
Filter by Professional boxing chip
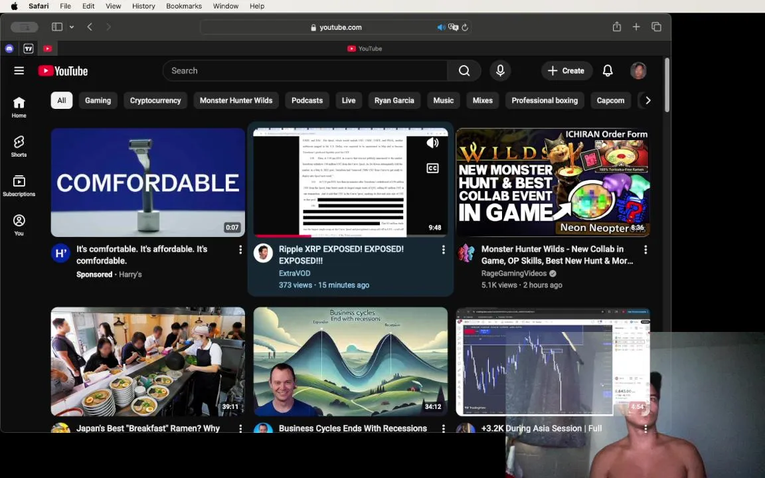coord(545,100)
